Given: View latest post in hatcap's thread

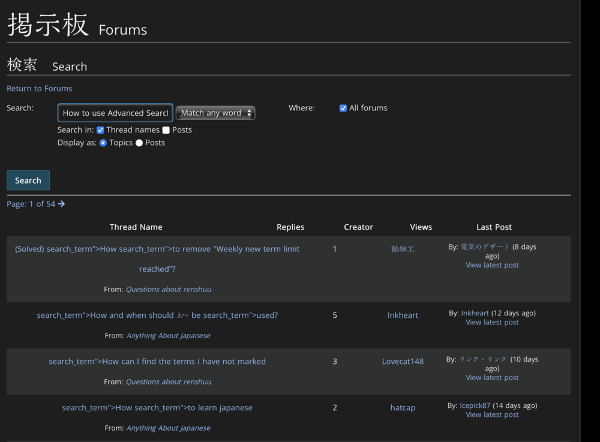Looking at the screenshot, I should click(492, 415).
